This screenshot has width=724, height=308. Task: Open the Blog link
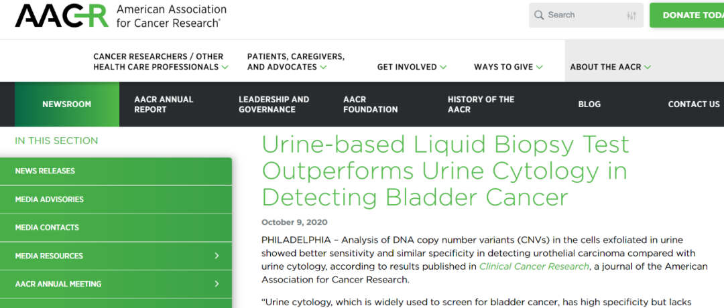[x=589, y=104]
